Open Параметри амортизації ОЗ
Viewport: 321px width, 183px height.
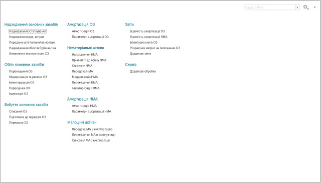[90, 37]
